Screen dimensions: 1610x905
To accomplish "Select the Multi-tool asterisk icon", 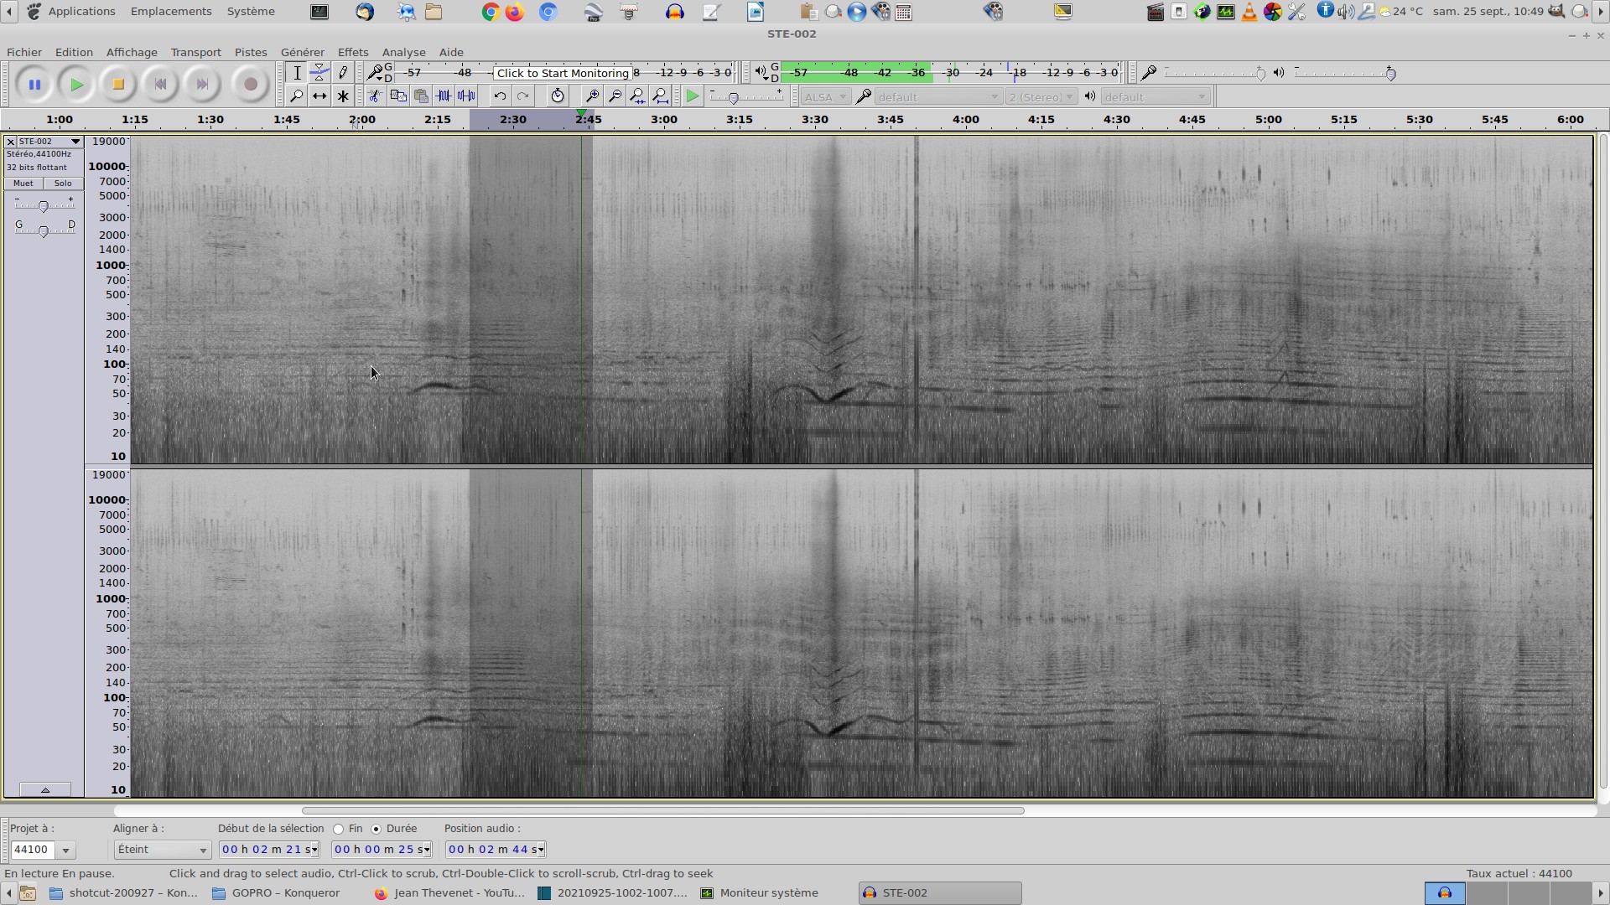I will (343, 96).
